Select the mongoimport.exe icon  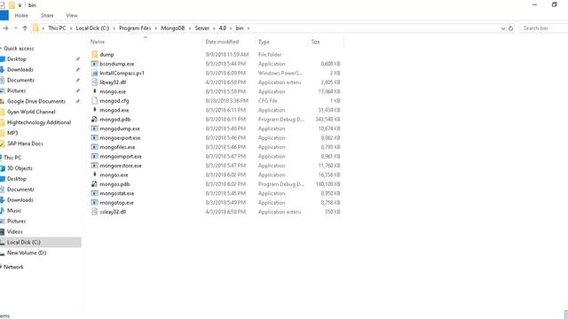pos(95,156)
